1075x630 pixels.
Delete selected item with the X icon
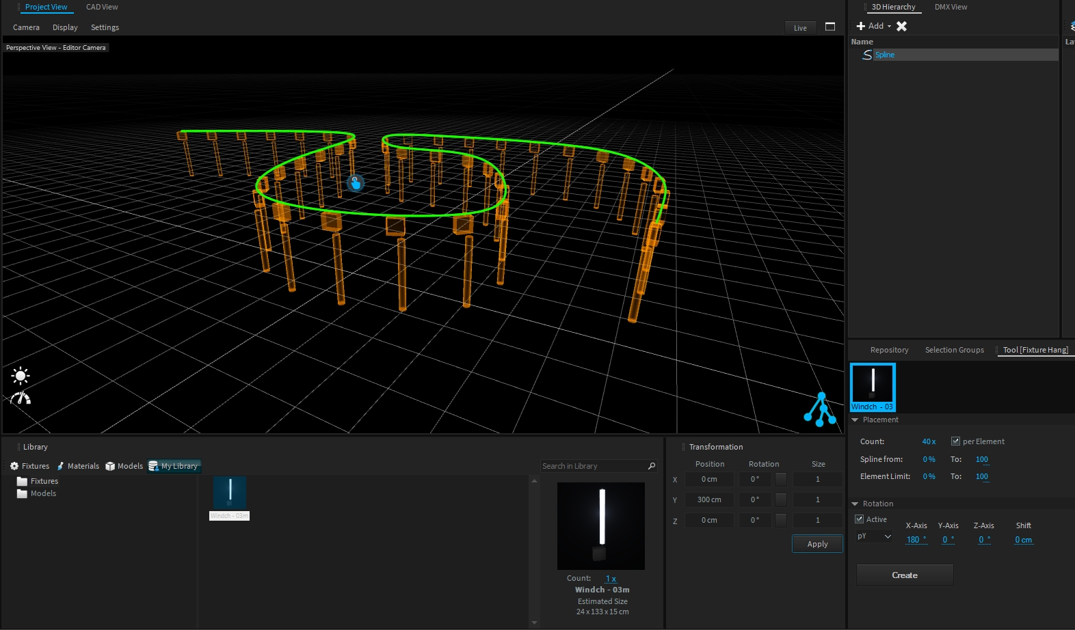(x=902, y=26)
